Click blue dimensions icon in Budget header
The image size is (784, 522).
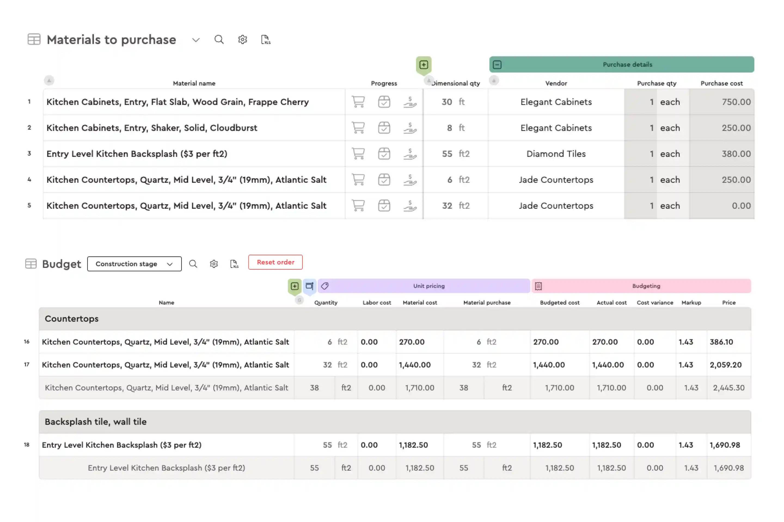pyautogui.click(x=310, y=286)
